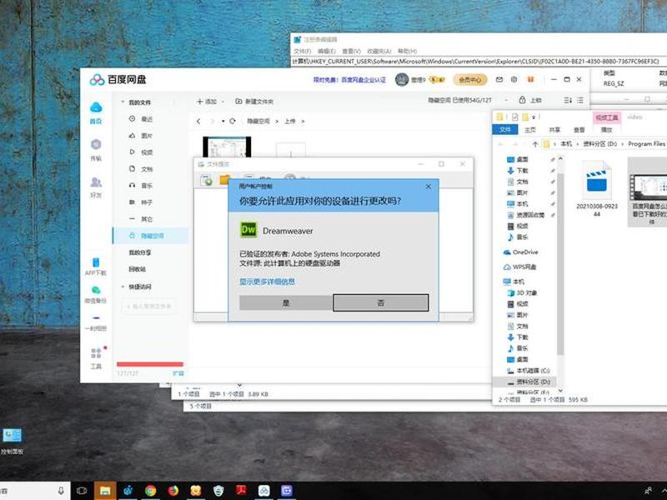Click 是 in the User Account Control dialog
This screenshot has height=500, width=667.
pyautogui.click(x=286, y=302)
